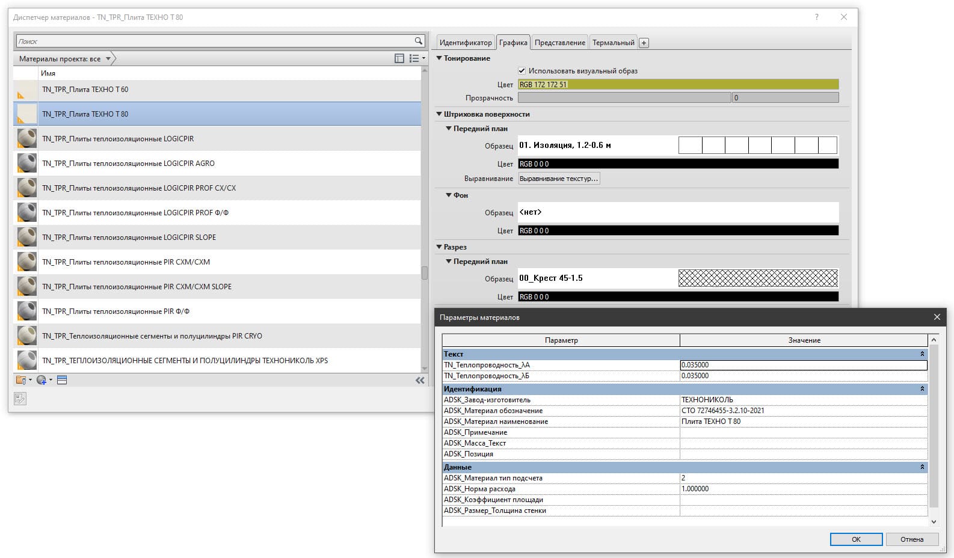Click the 'Выравнивание текстур...' button

[559, 179]
